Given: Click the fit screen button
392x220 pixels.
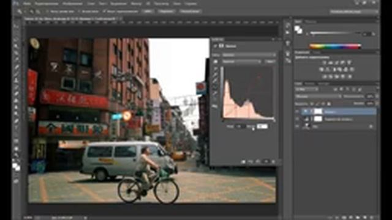Looking at the screenshot, I should pyautogui.click(x=167, y=12).
